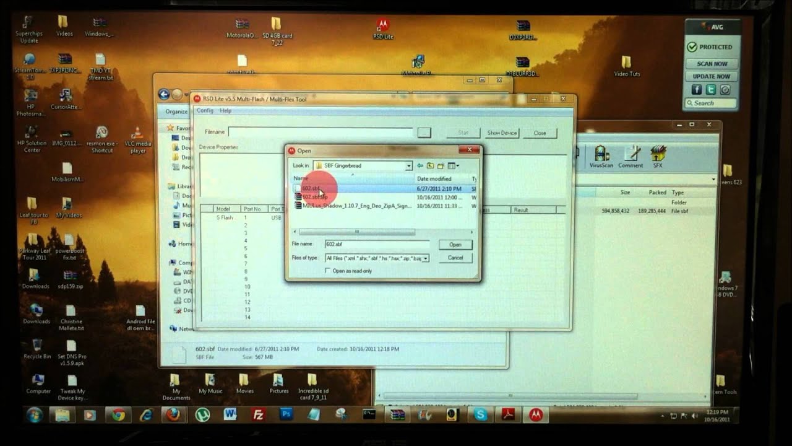Click the AVG gadget Facebook icon
This screenshot has height=446, width=792.
696,90
